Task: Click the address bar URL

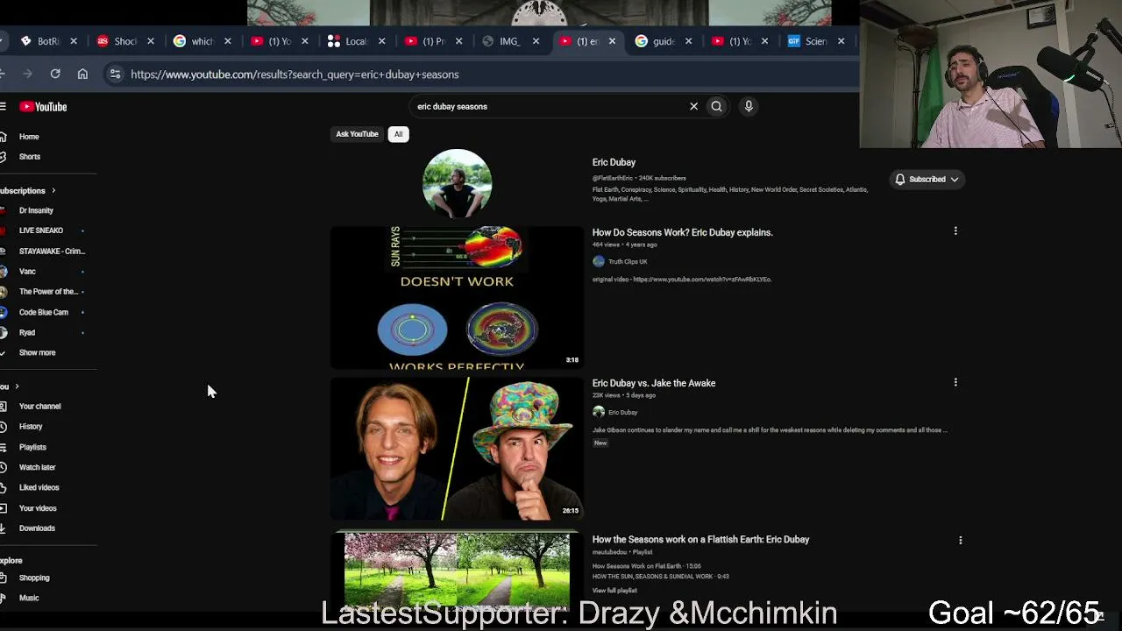Action: click(295, 74)
